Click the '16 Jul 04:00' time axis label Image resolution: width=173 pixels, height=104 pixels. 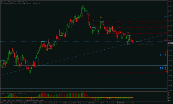[131, 103]
